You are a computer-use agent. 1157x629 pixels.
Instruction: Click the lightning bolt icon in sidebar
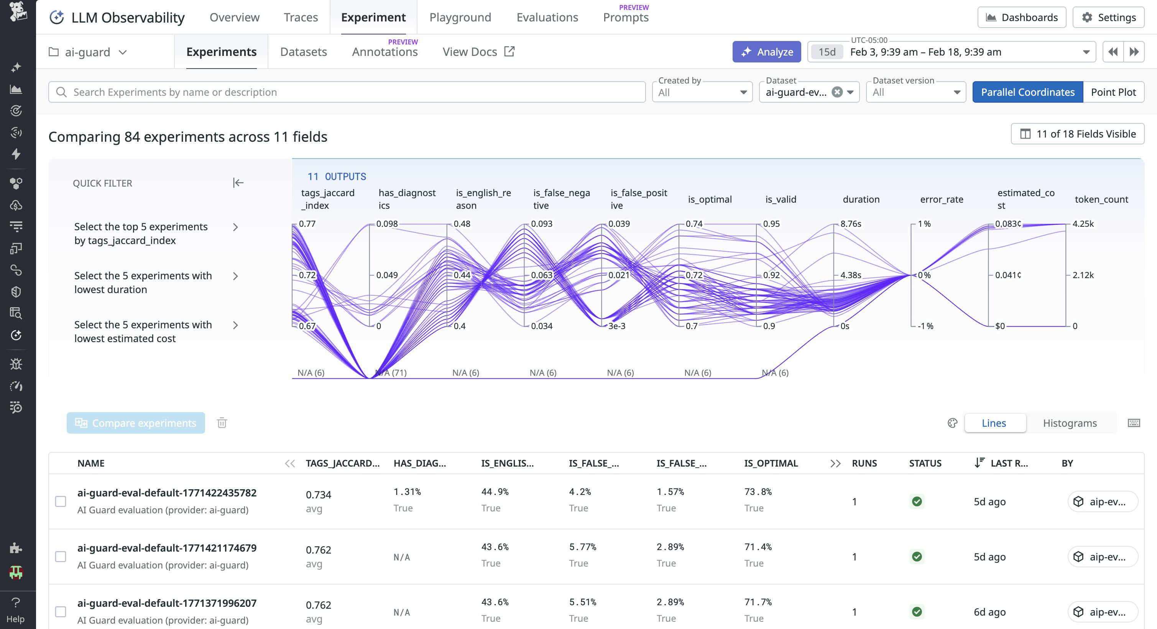[16, 154]
